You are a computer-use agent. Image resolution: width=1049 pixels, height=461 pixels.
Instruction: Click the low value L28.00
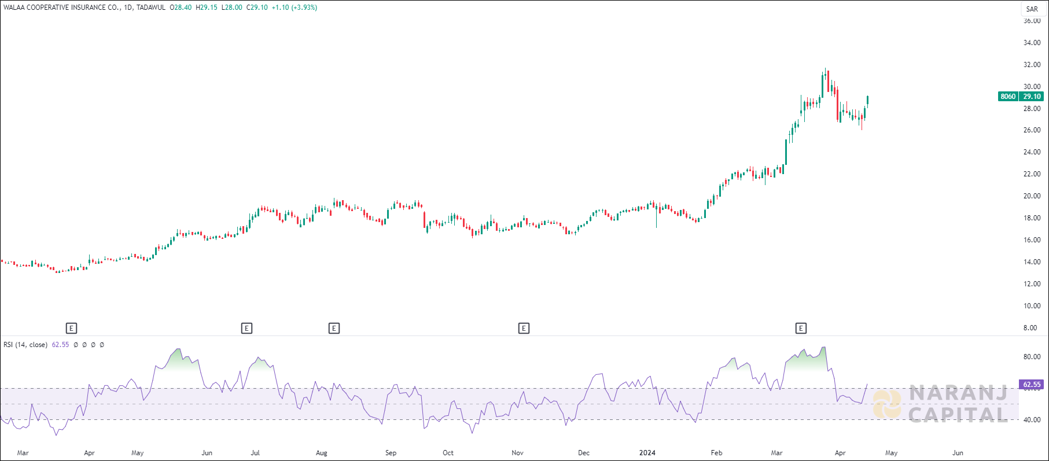click(231, 8)
